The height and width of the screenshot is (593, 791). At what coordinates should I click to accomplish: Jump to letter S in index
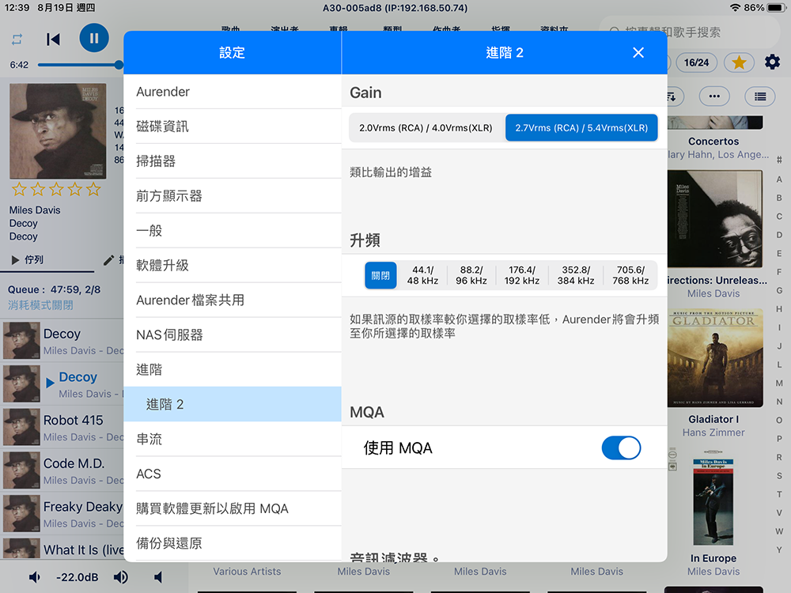tap(779, 476)
